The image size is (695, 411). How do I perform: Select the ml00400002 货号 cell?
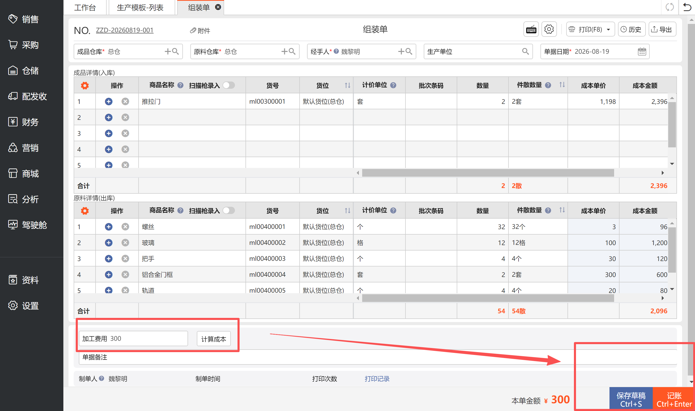[x=272, y=243]
